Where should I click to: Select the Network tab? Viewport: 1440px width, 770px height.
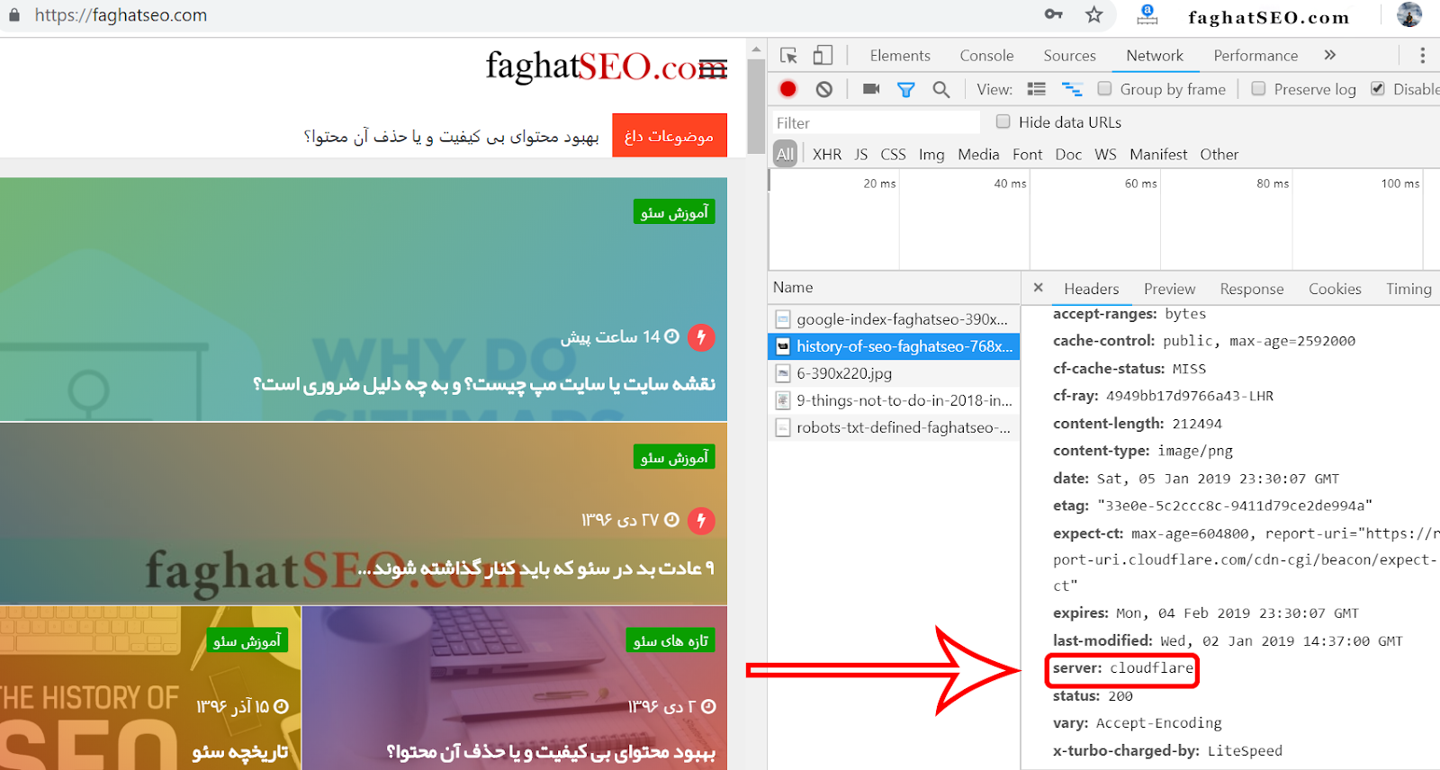click(x=1155, y=56)
